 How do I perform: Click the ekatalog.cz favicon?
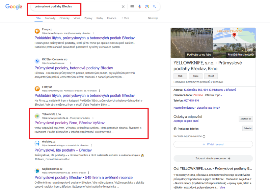point(37,143)
